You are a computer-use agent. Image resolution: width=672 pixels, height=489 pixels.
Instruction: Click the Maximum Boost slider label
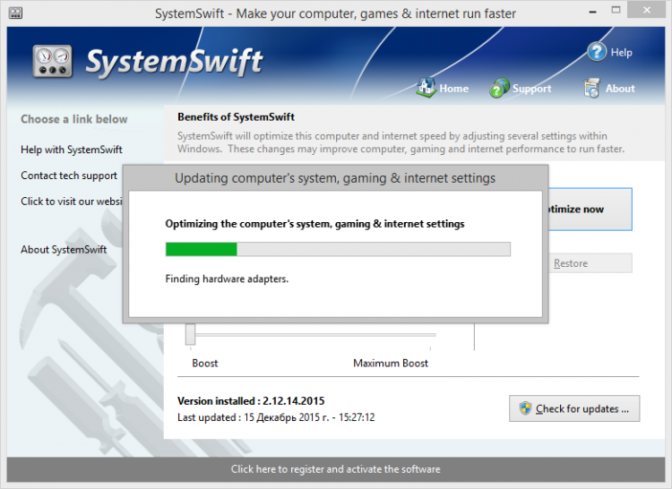391,363
